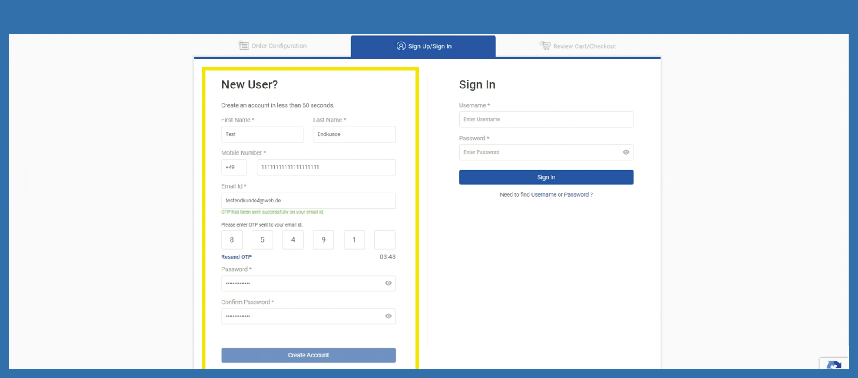858x378 pixels.
Task: Open the Review Cart/Checkout tab
Action: coord(584,46)
